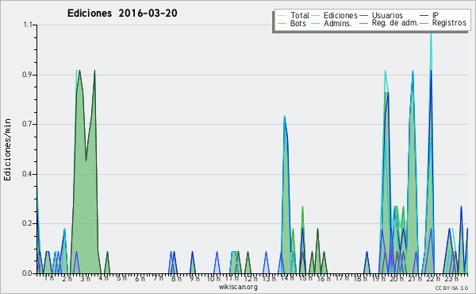This screenshot has height=294, width=476.
Task: Select the 'IP' legend label
Action: 436,15
